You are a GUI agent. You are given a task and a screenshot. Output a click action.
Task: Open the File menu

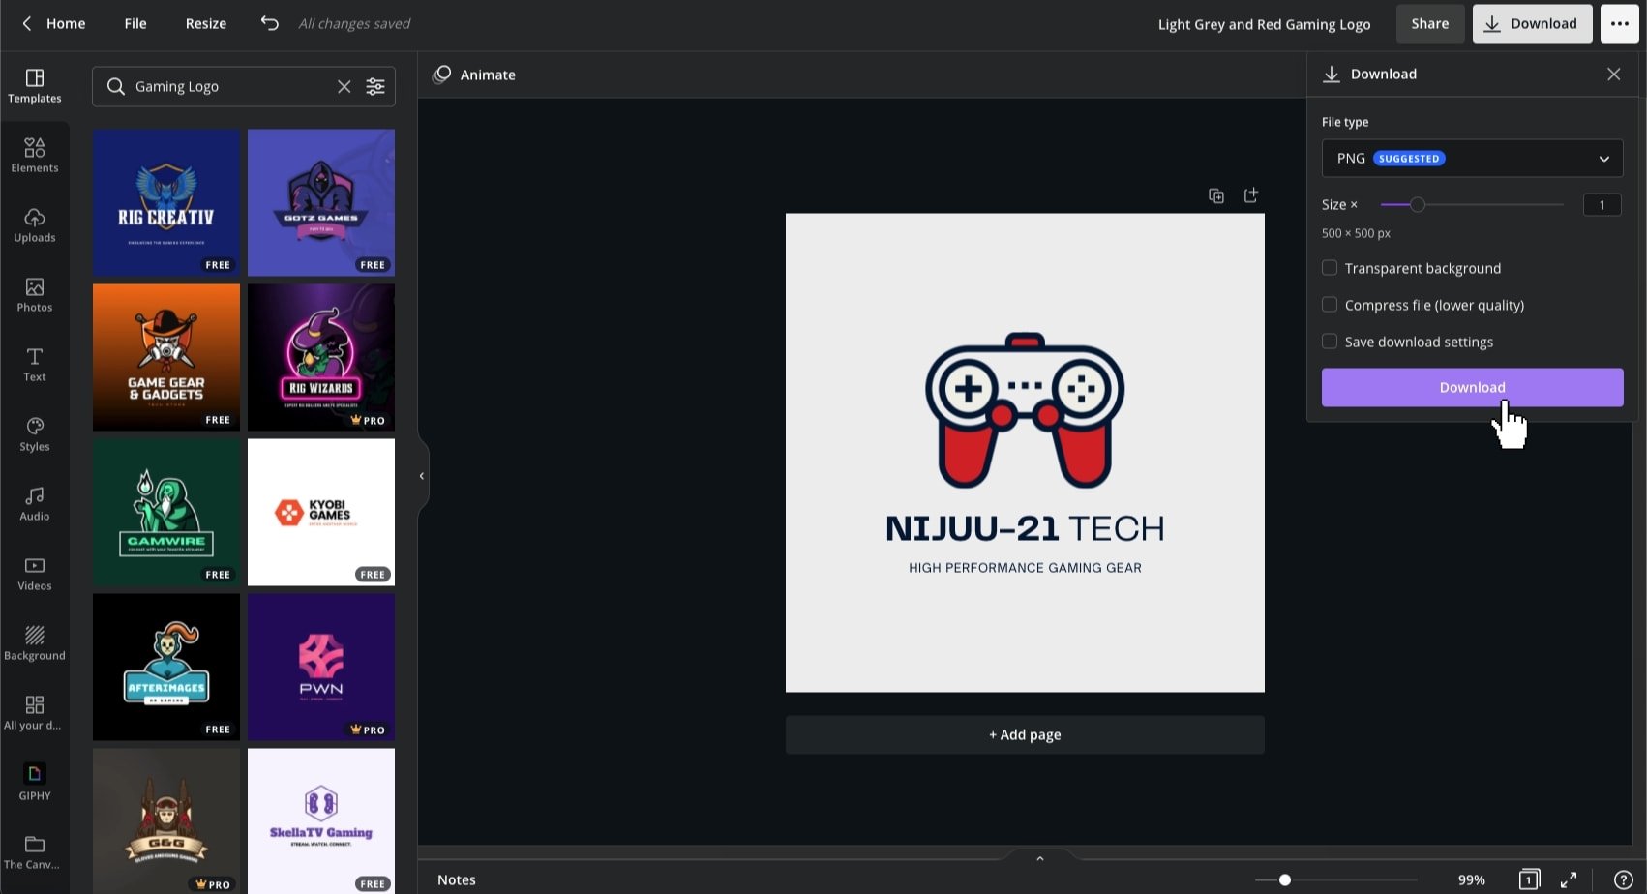click(135, 23)
